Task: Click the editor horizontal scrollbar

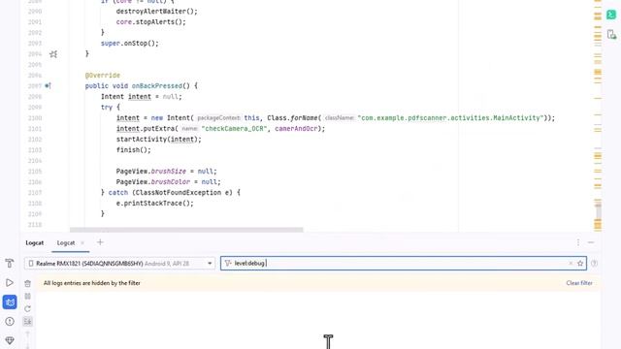Action: [186, 230]
